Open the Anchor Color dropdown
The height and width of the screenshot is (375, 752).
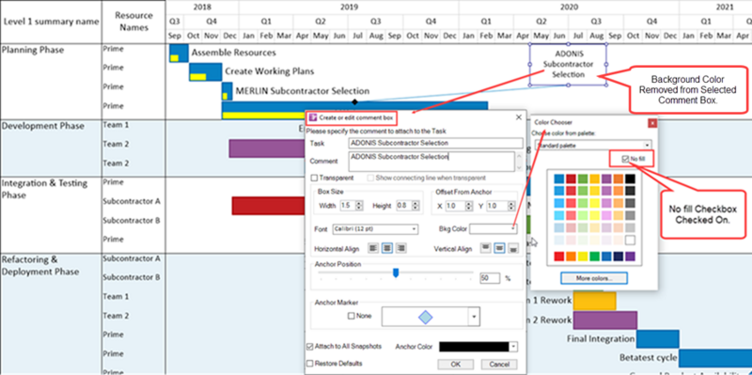tap(513, 347)
